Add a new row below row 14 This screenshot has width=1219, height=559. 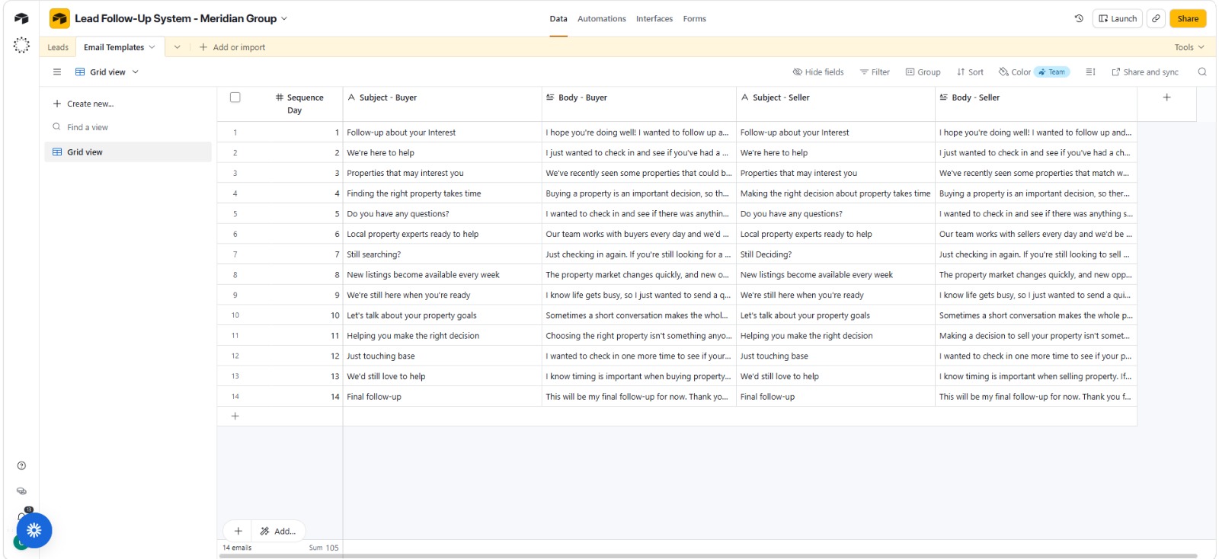[235, 416]
